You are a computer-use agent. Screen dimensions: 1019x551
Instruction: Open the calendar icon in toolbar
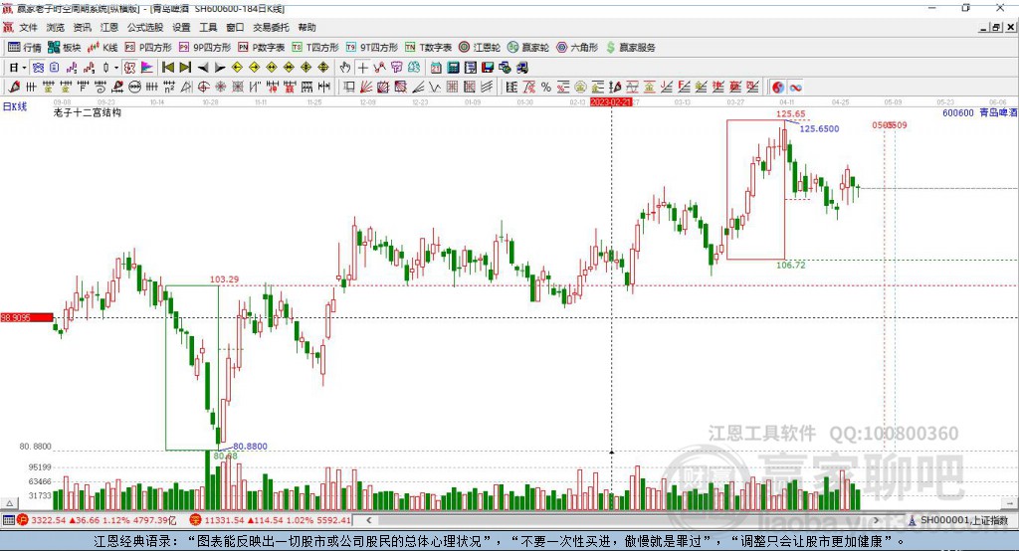[436, 68]
